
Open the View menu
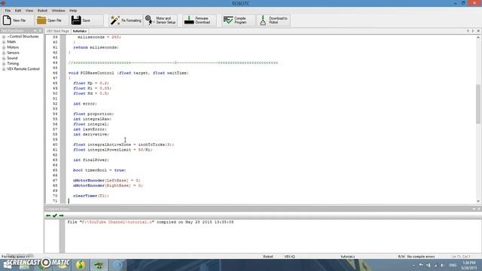(29, 11)
